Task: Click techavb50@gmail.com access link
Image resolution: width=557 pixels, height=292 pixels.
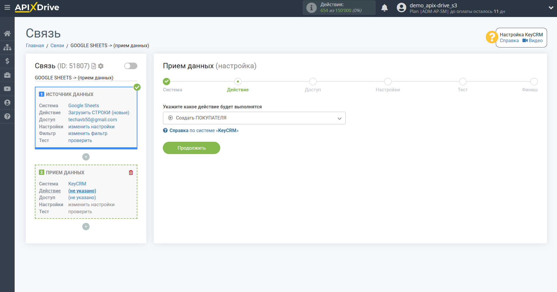Action: tap(93, 119)
